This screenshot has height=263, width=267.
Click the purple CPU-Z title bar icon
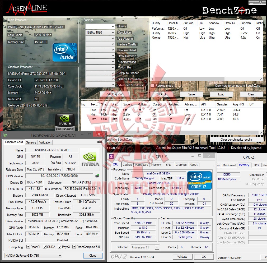pos(111,156)
